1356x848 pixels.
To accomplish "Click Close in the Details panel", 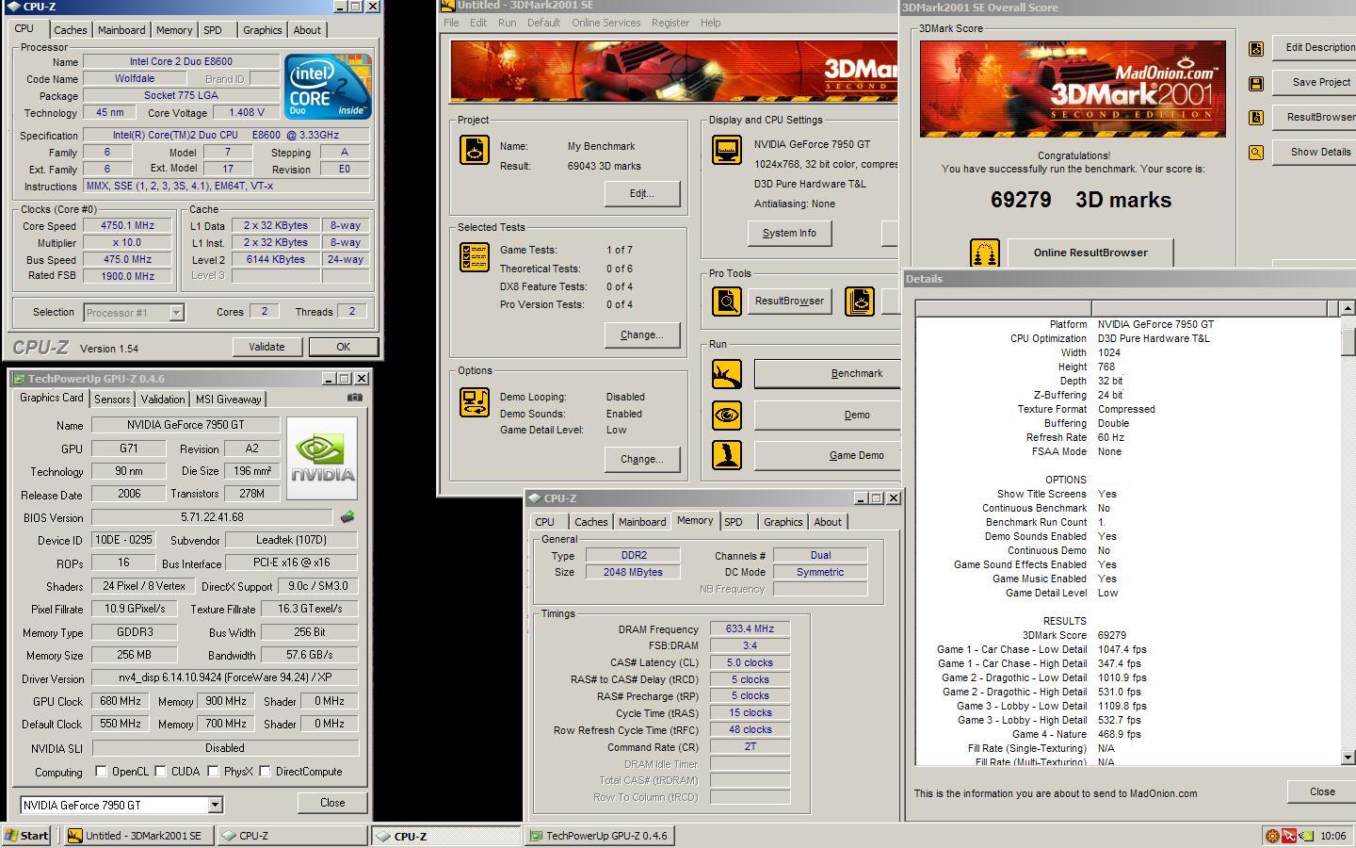I will pos(1322,791).
